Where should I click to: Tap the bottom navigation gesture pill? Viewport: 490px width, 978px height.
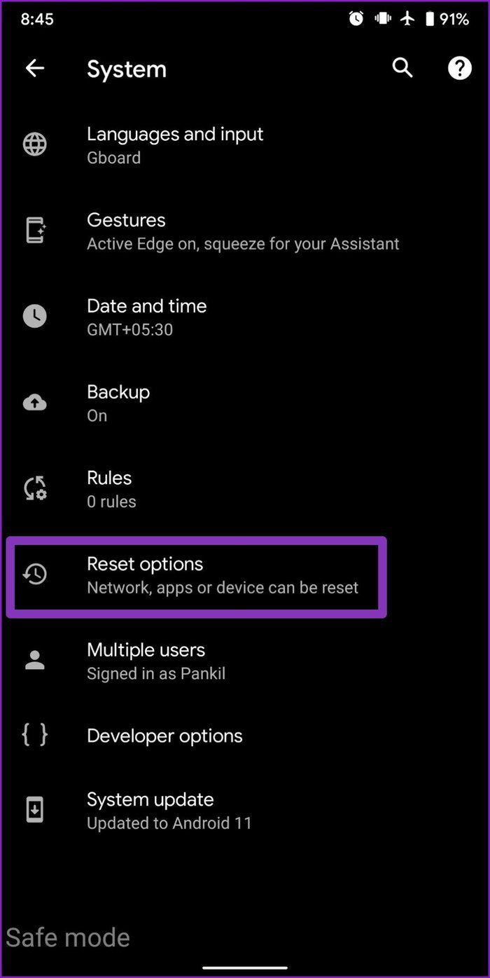click(244, 967)
